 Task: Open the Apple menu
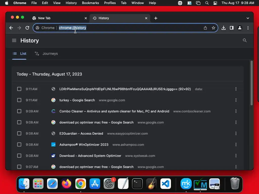pos(7,3)
